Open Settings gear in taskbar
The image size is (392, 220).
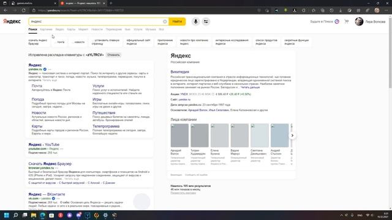(105, 215)
